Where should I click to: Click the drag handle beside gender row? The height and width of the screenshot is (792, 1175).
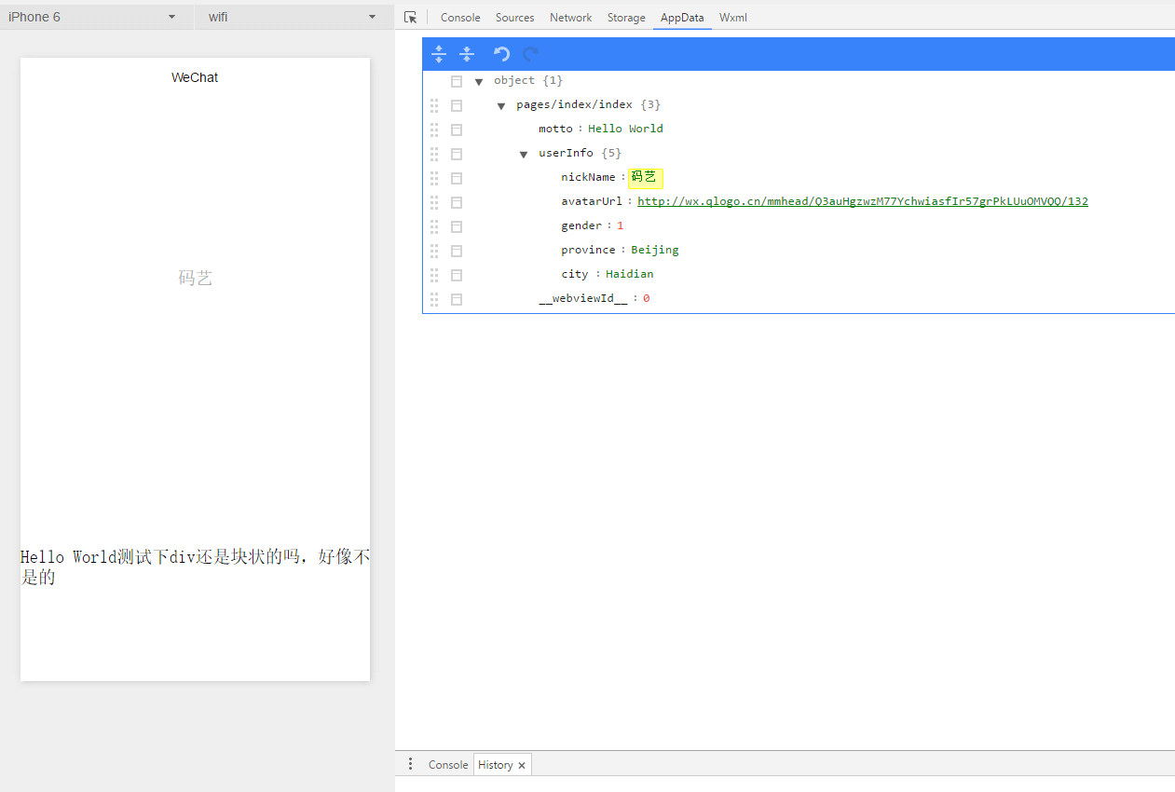pyautogui.click(x=434, y=226)
